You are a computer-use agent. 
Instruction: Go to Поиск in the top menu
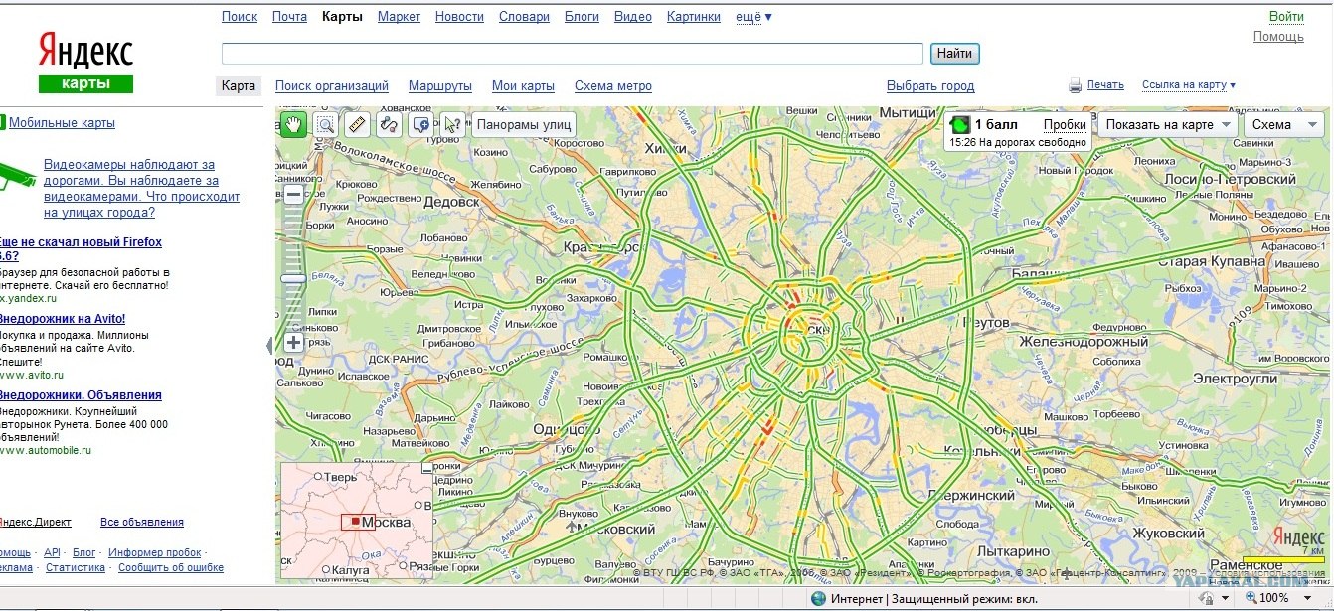click(x=240, y=17)
